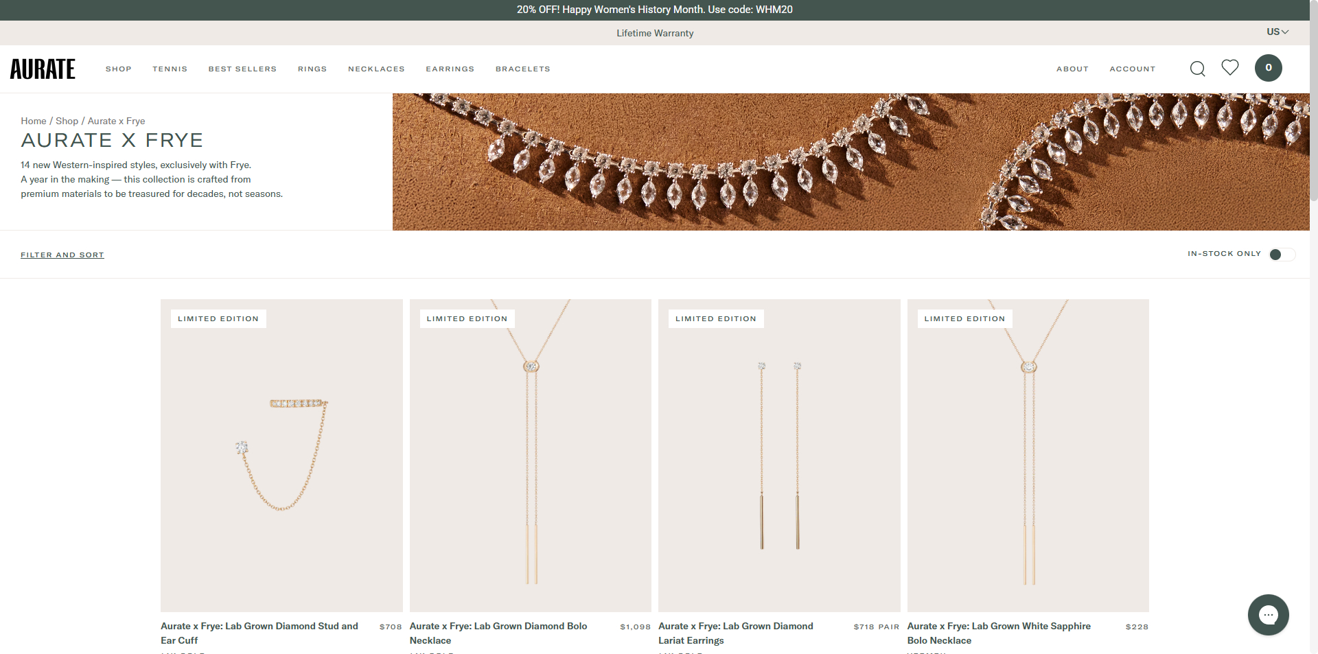Open the live chat bubble
The height and width of the screenshot is (654, 1318).
click(1268, 614)
